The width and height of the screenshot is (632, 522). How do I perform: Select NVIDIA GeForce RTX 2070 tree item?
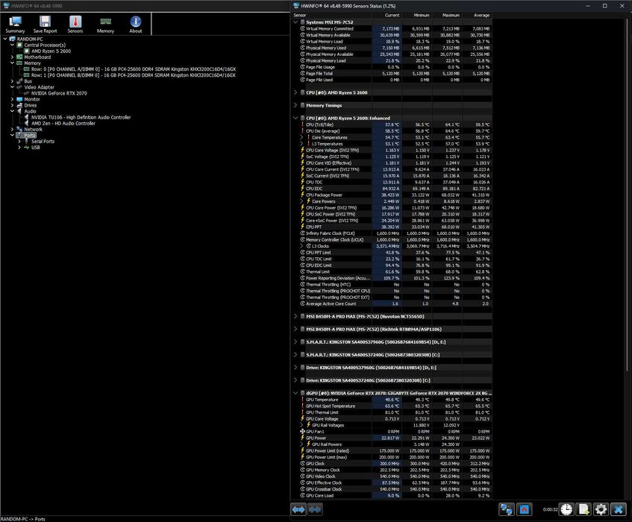point(59,93)
